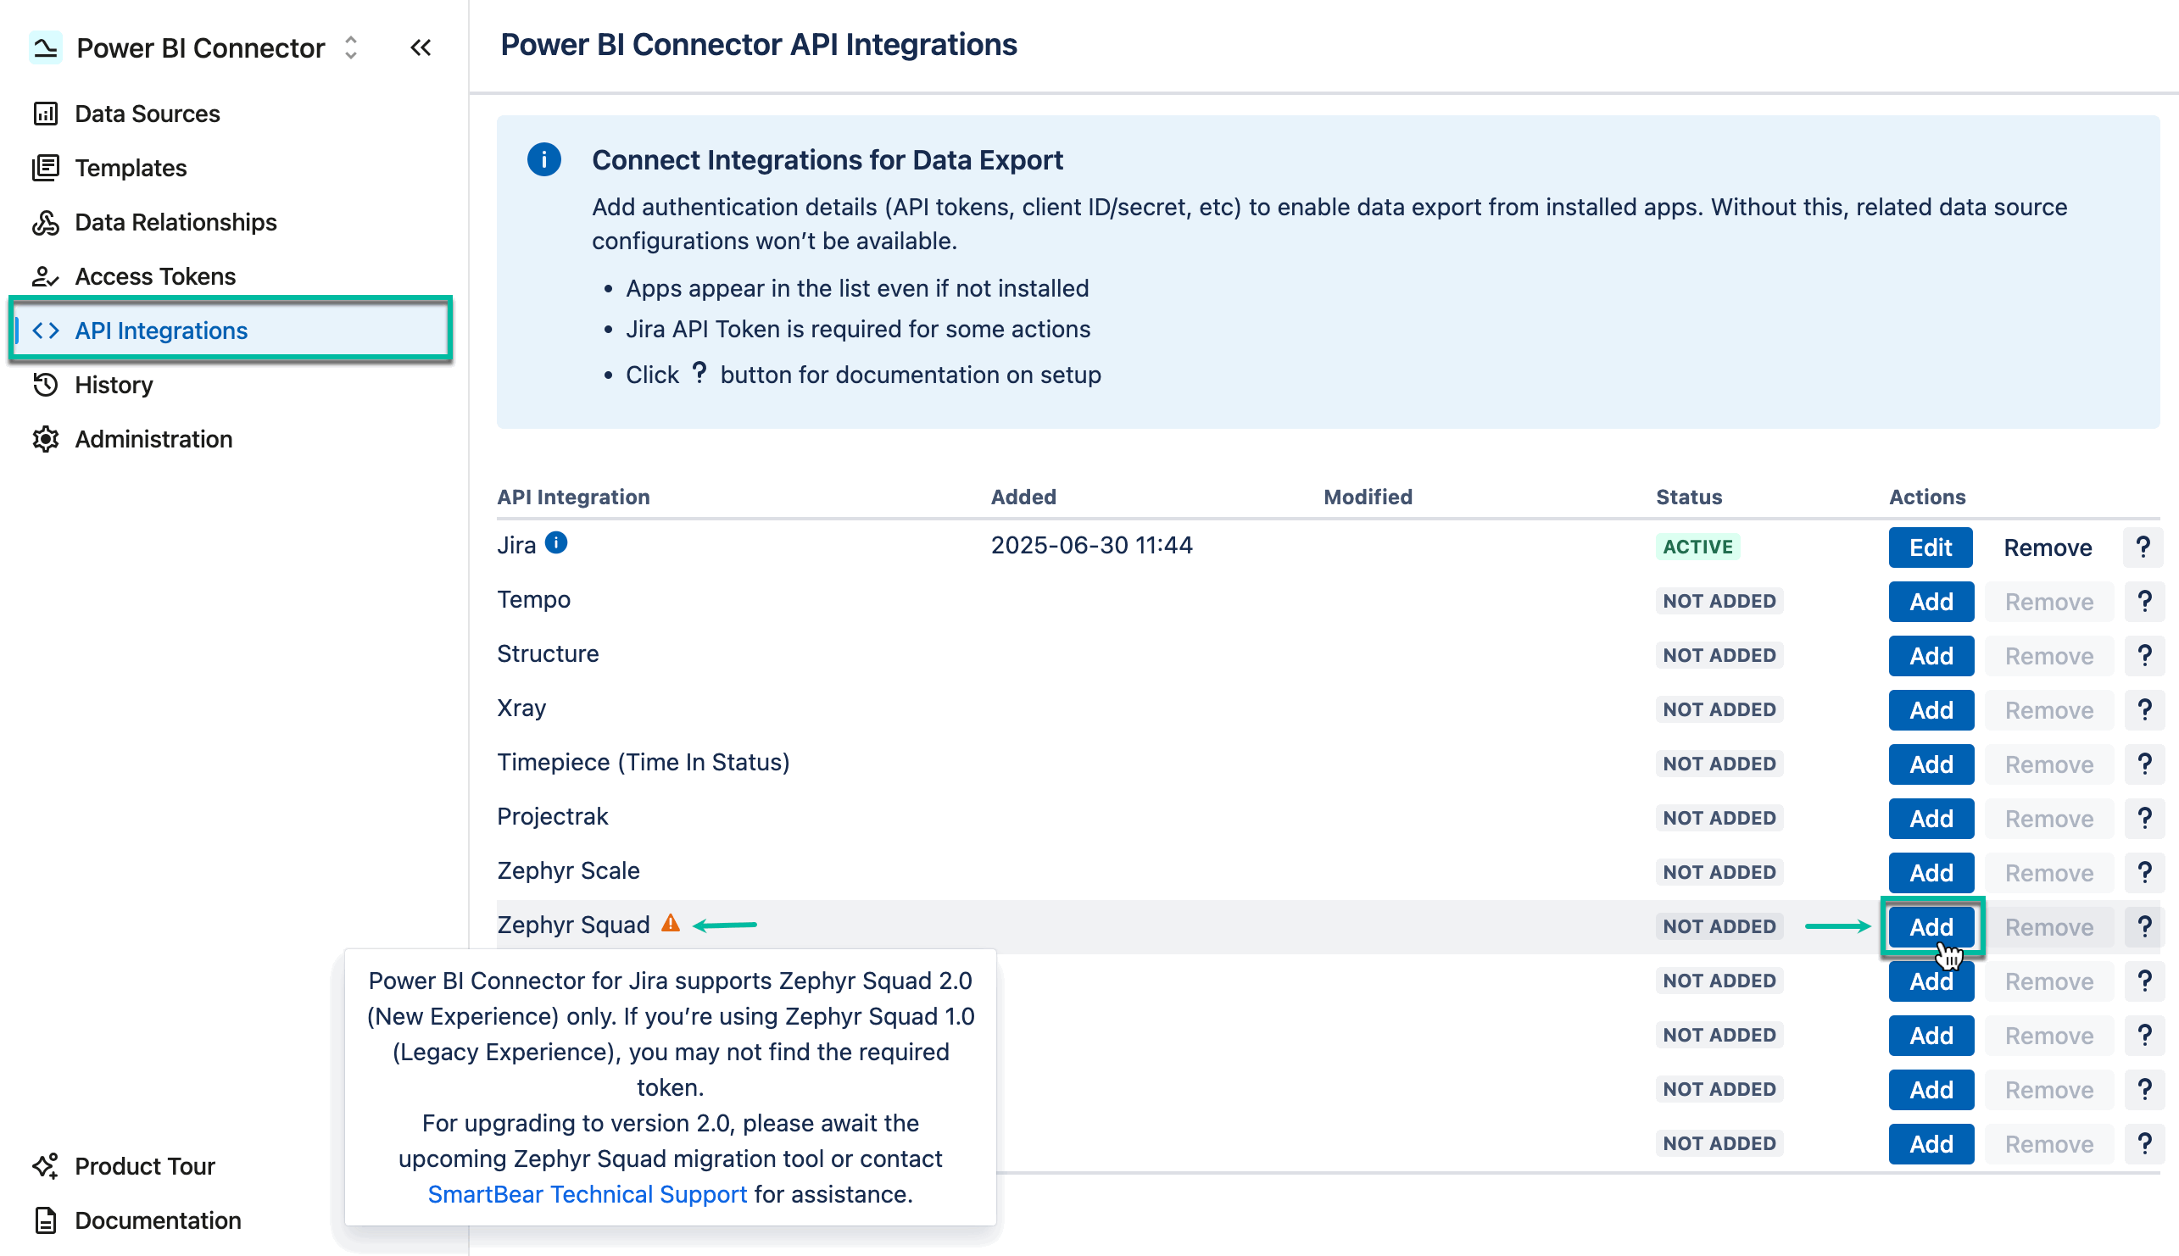This screenshot has height=1256, width=2179.
Task: Click the Power BI Connector app logo
Action: [46, 47]
